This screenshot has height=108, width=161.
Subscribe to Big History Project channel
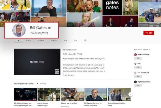coord(138,86)
